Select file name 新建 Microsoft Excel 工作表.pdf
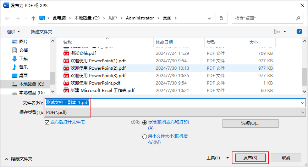Screen dimensions: 308x167 (103, 91)
